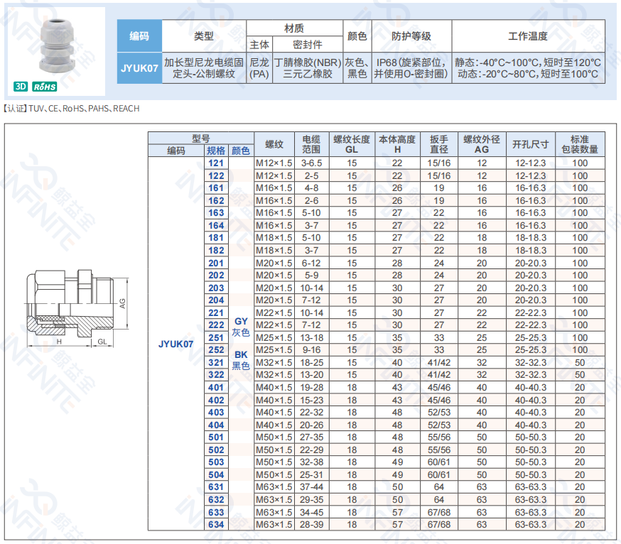This screenshot has width=621, height=544.
Task: Select the JYUK07 code cell in top table
Action: (x=139, y=68)
